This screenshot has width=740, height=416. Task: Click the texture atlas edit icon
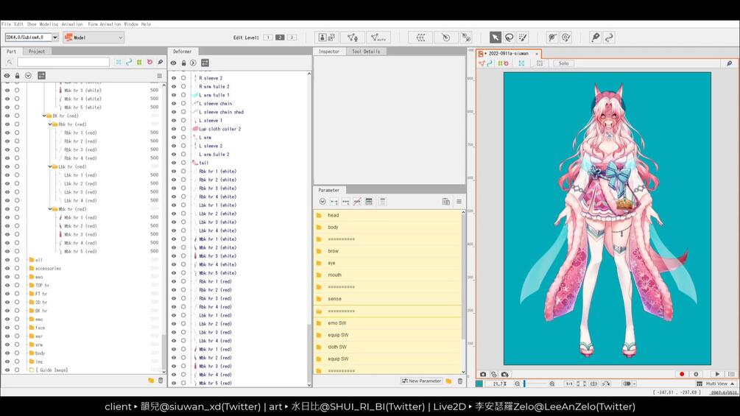[x=327, y=38]
